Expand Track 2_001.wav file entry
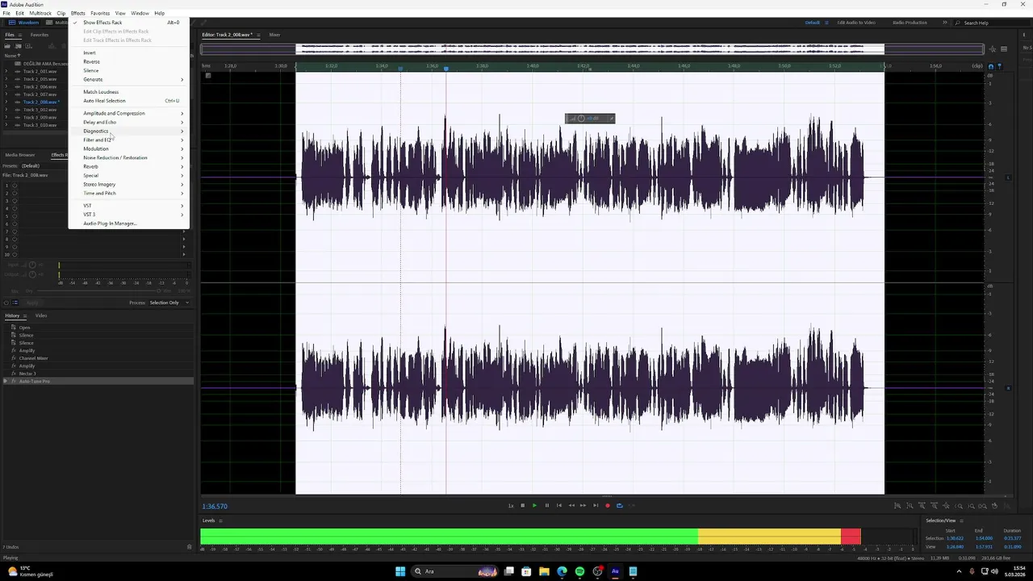Image resolution: width=1033 pixels, height=581 pixels. (6, 71)
